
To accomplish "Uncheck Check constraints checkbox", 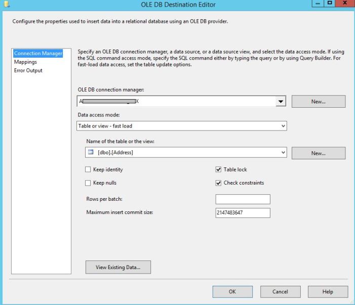I will (x=218, y=183).
